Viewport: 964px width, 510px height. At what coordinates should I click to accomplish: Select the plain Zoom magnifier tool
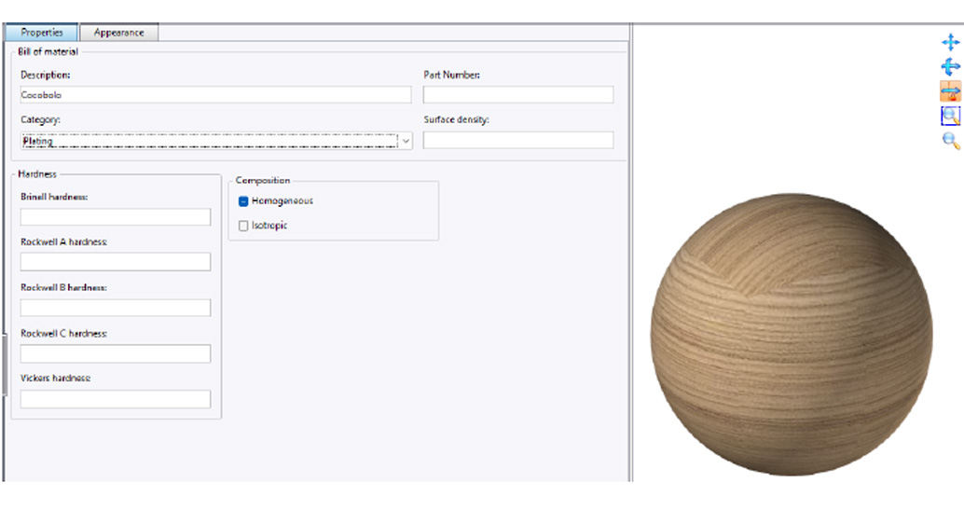[950, 140]
